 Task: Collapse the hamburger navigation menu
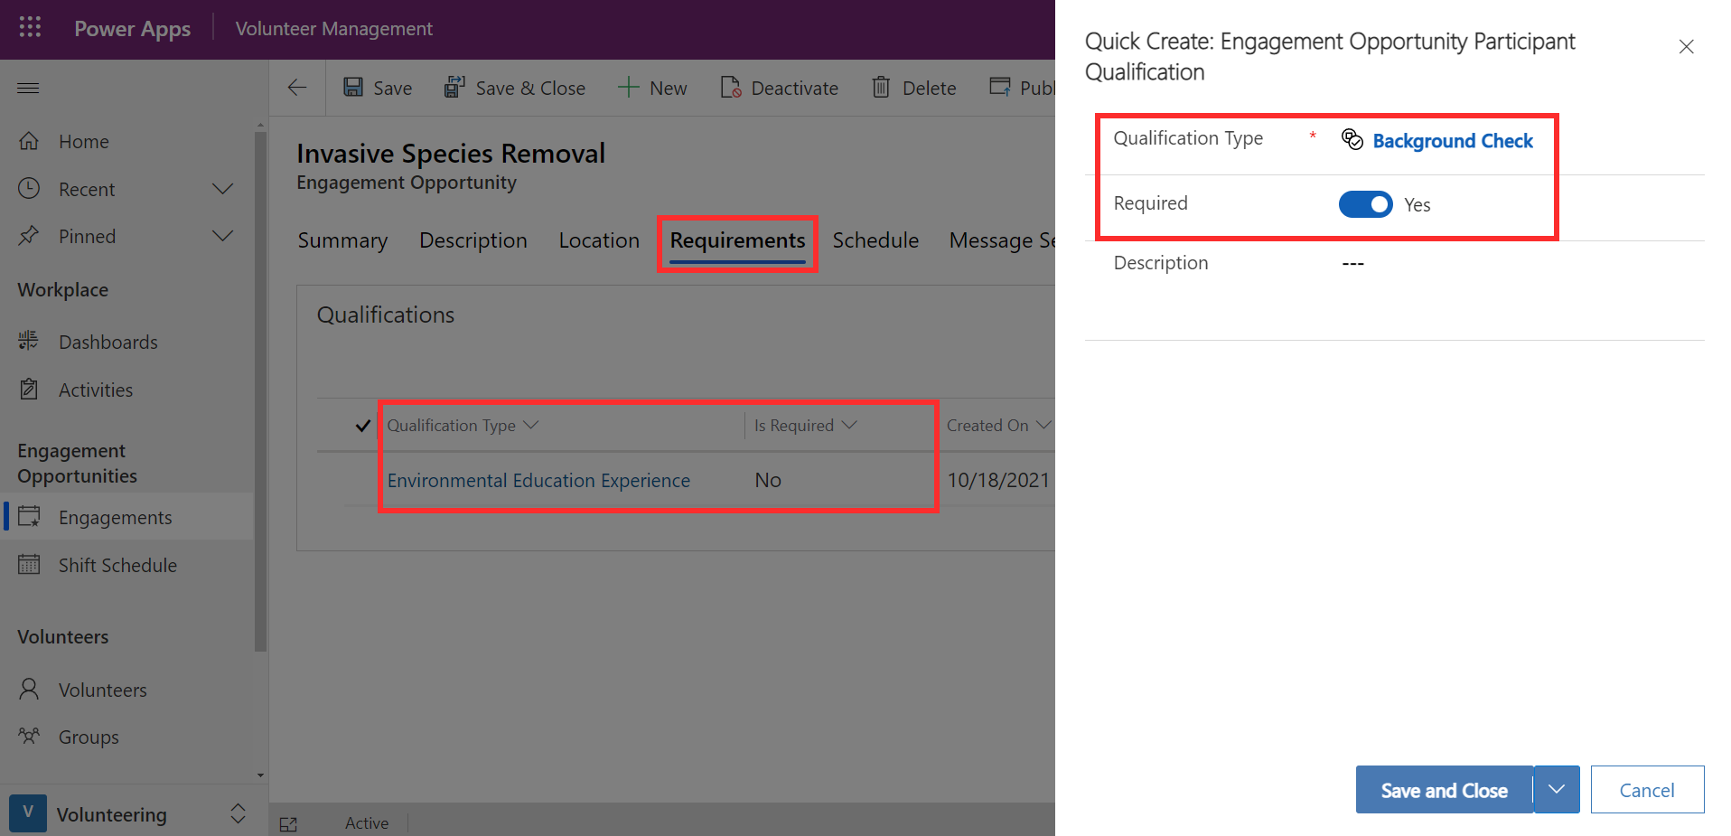coord(28,88)
